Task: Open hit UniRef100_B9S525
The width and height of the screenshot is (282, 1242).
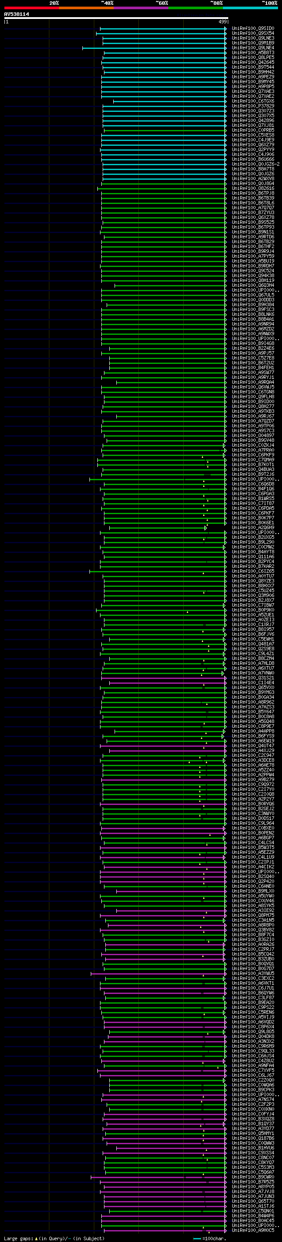Action: (x=253, y=222)
